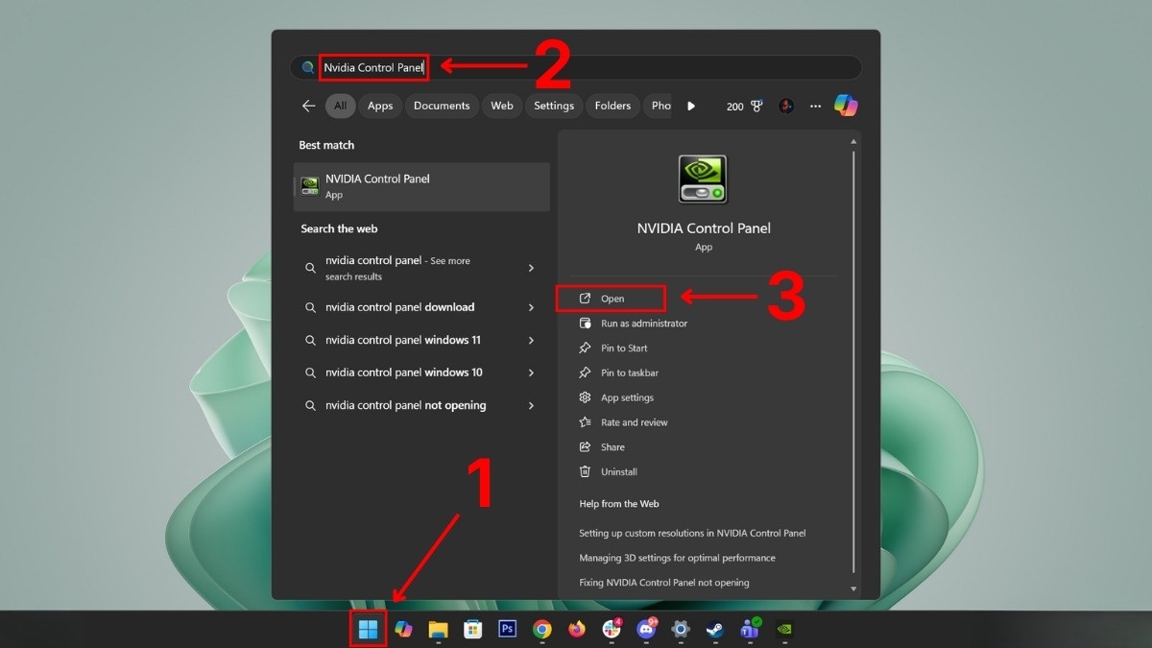This screenshot has width=1152, height=648.
Task: Open link Managing 3D settings for optimal performance
Action: 677,558
